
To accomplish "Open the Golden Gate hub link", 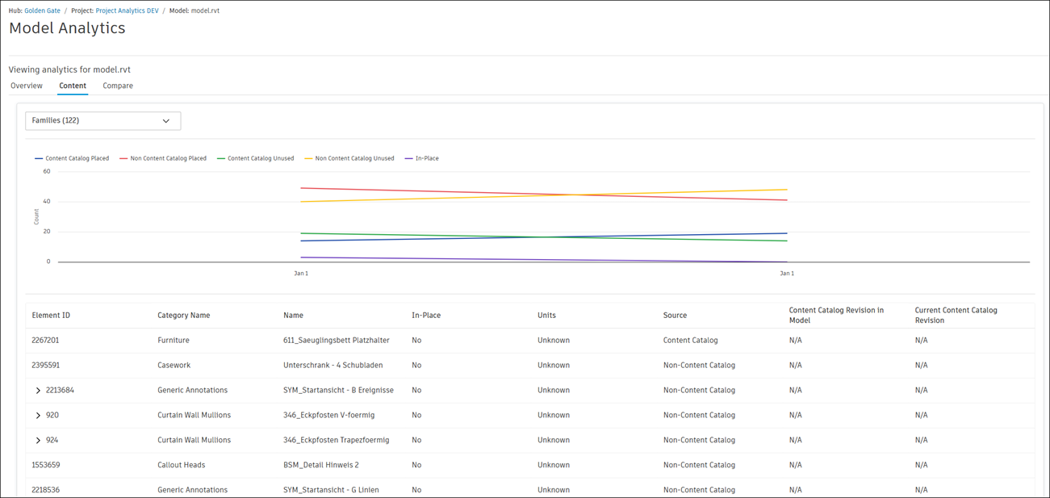I will click(x=42, y=11).
